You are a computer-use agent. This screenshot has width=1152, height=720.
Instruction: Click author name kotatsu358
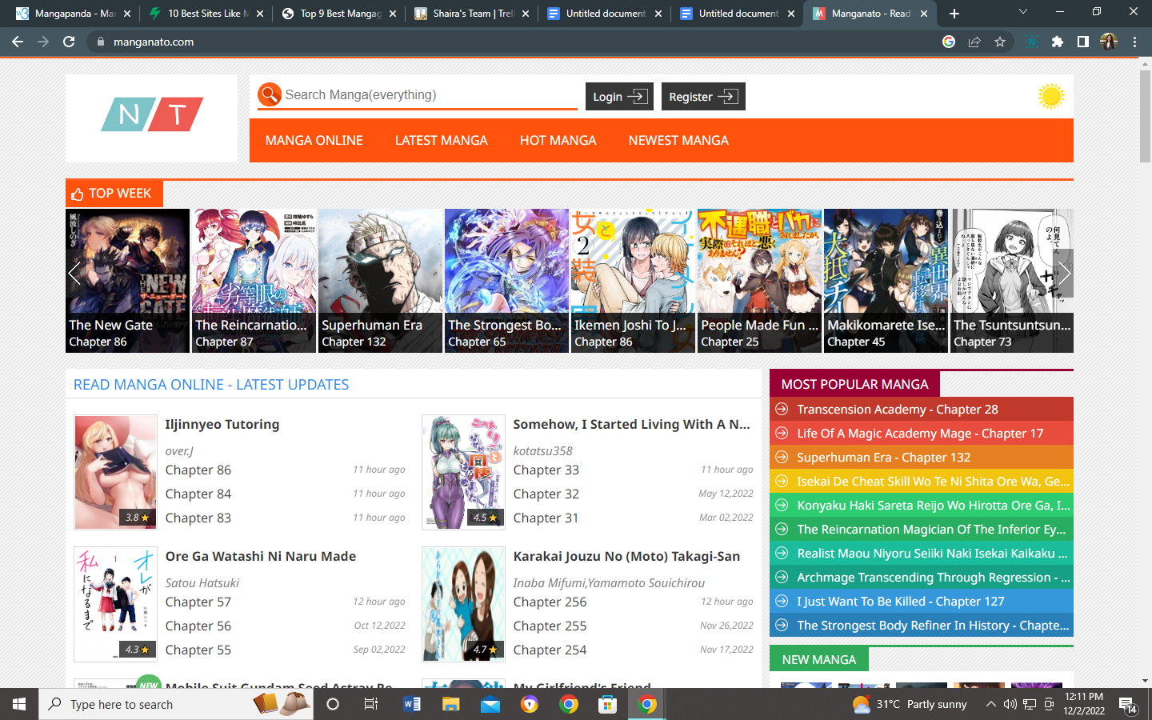542,451
